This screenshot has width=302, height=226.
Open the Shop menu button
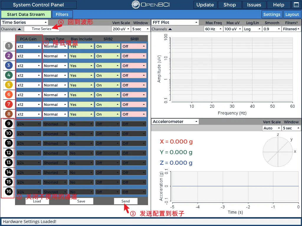pos(229,5)
